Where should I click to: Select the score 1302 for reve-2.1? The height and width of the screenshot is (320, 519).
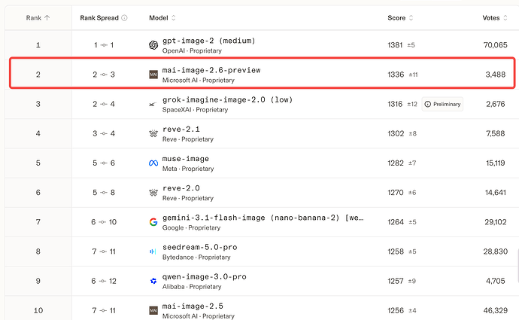click(x=396, y=133)
